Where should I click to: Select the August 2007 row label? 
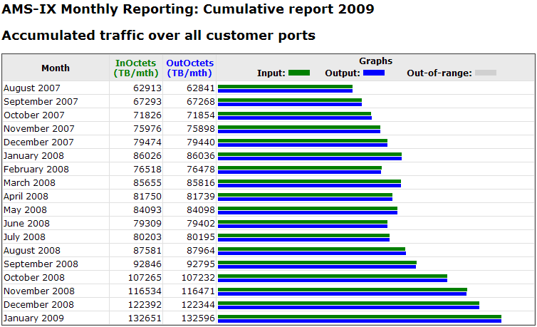click(x=32, y=88)
